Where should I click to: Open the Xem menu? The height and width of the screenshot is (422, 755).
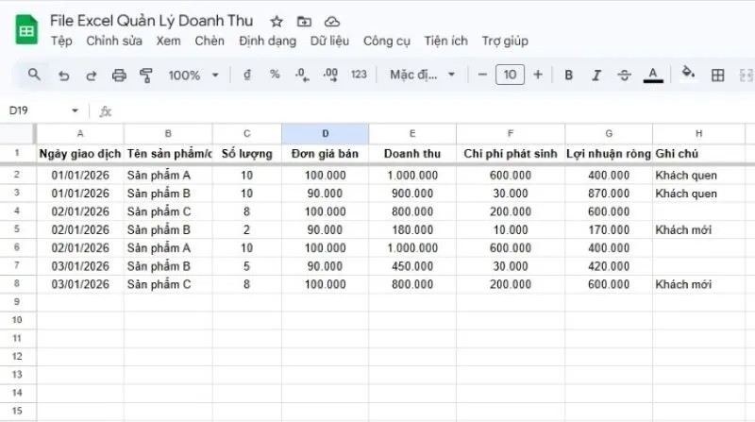(x=168, y=41)
